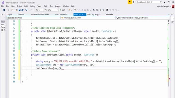Open the Help menu
175x98 pixels.
tap(73, 6)
